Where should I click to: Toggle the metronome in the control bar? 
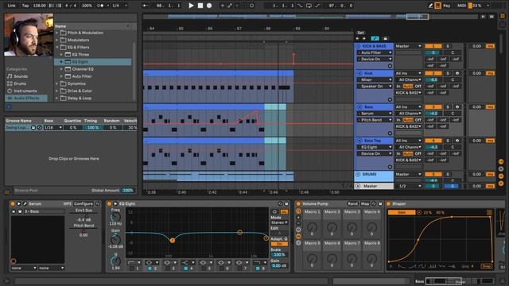[101, 6]
